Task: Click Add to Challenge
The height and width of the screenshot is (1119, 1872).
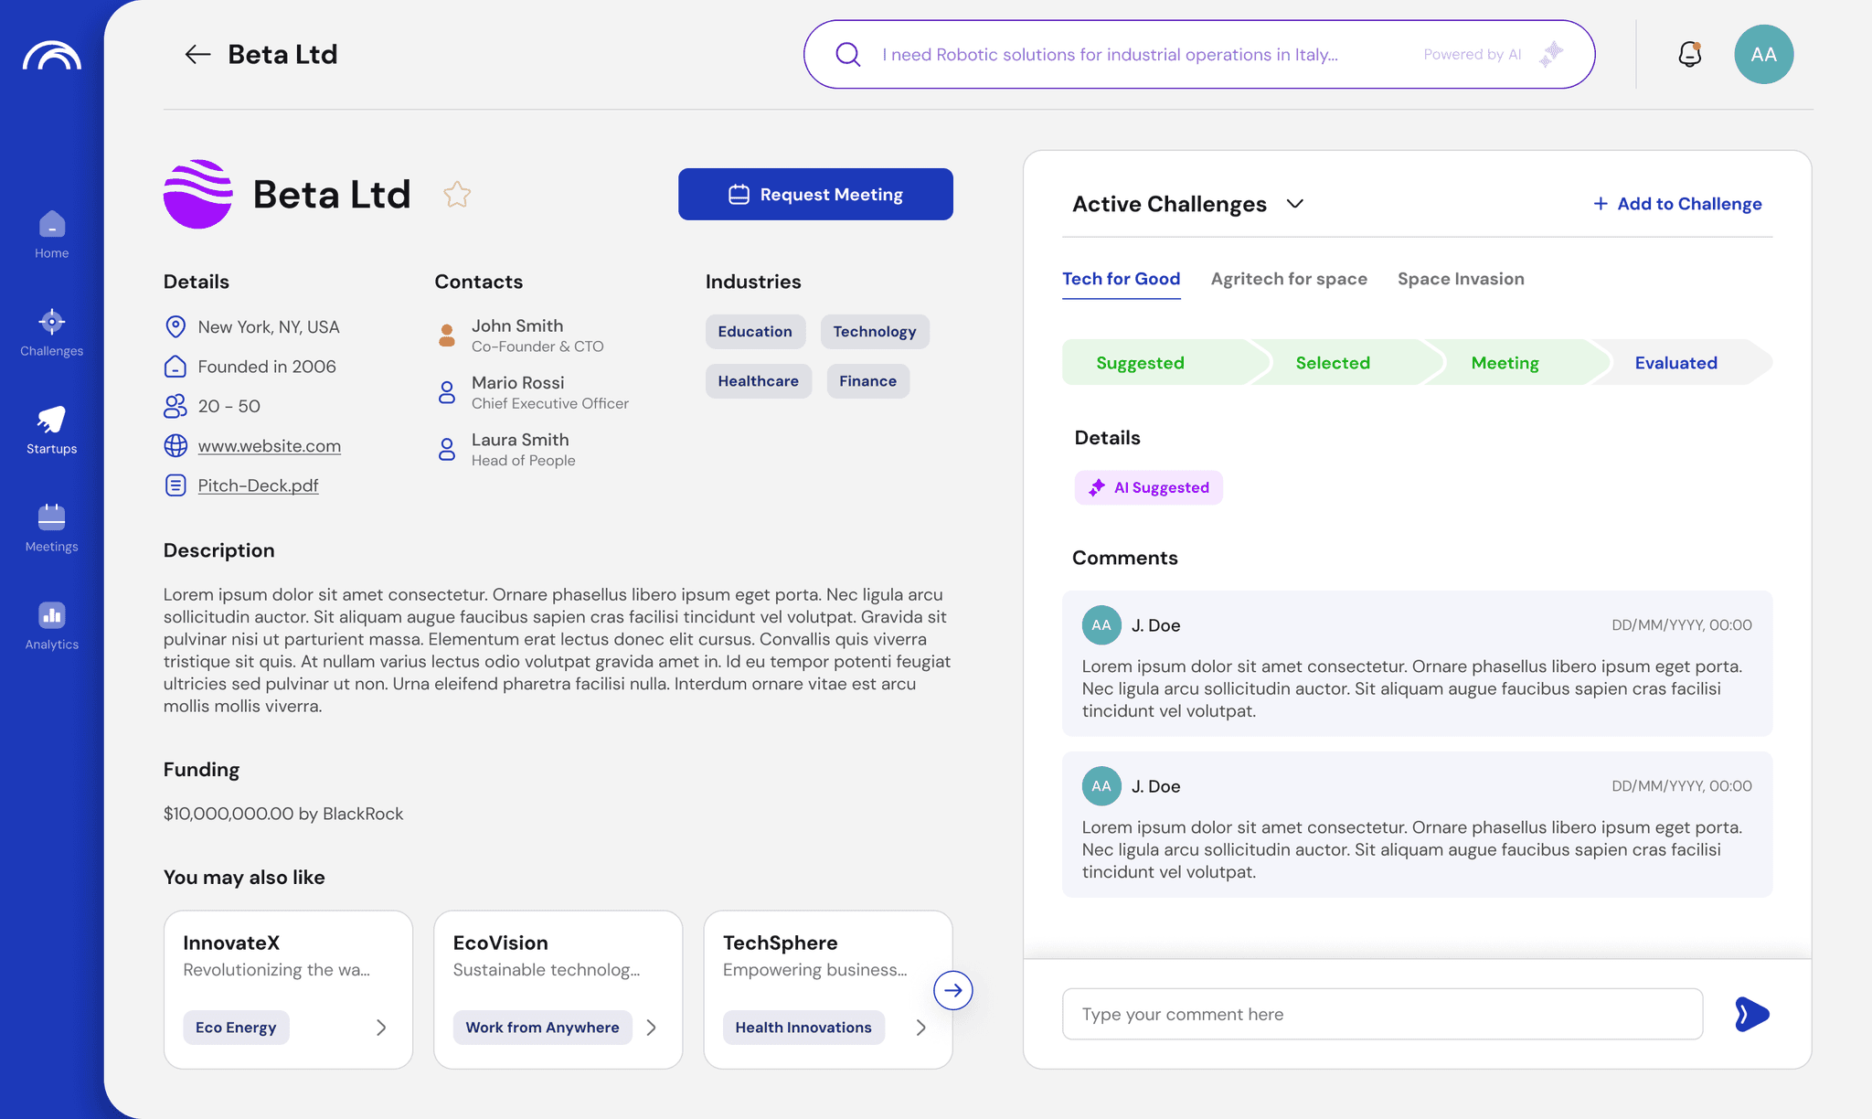Action: (x=1677, y=204)
